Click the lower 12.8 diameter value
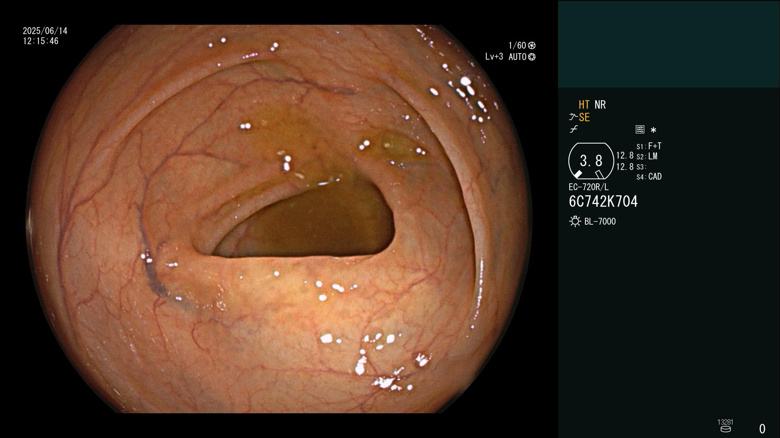 click(625, 167)
